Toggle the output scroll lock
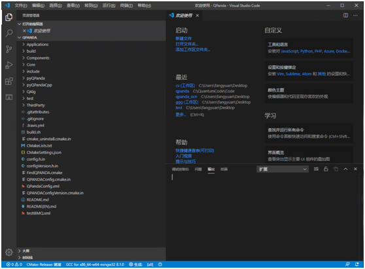The height and width of the screenshot is (269, 365). pyautogui.click(x=326, y=169)
